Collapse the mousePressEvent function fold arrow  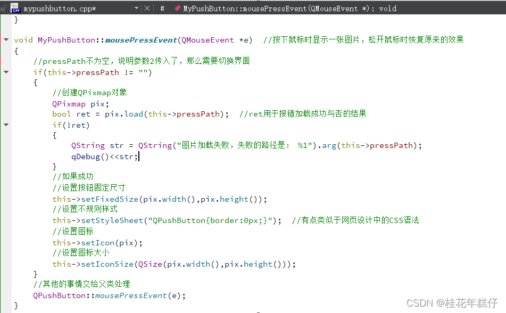(x=6, y=40)
